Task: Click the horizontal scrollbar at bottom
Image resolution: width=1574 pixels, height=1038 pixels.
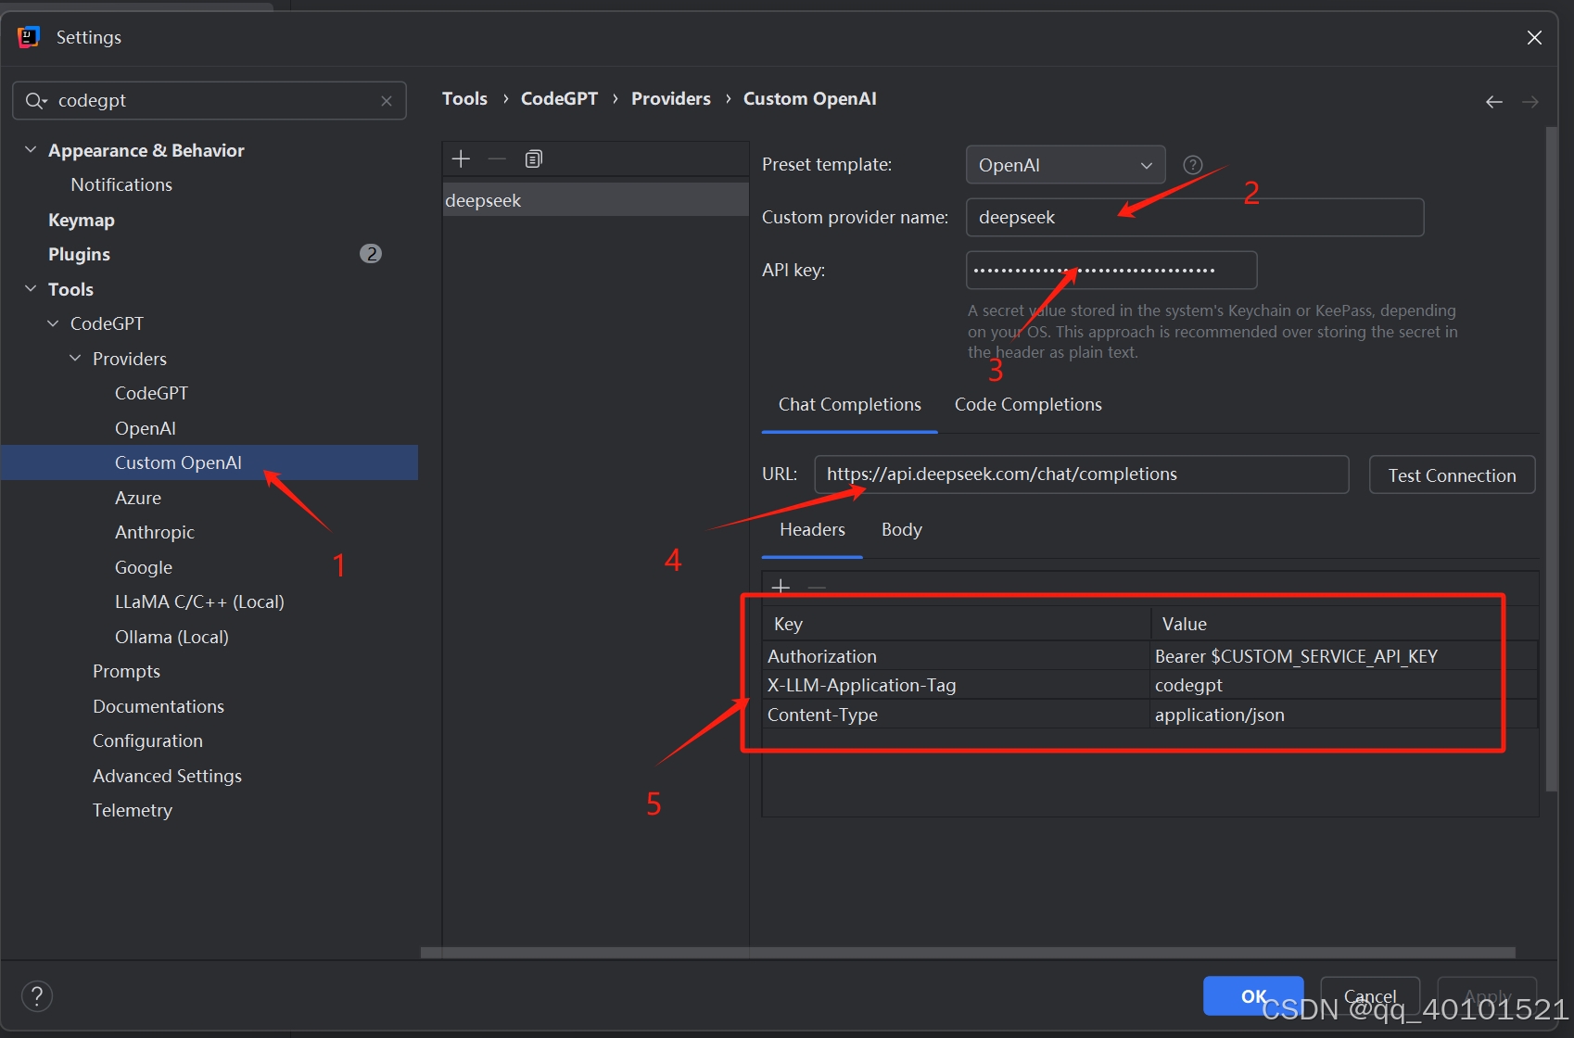Action: coord(968,953)
